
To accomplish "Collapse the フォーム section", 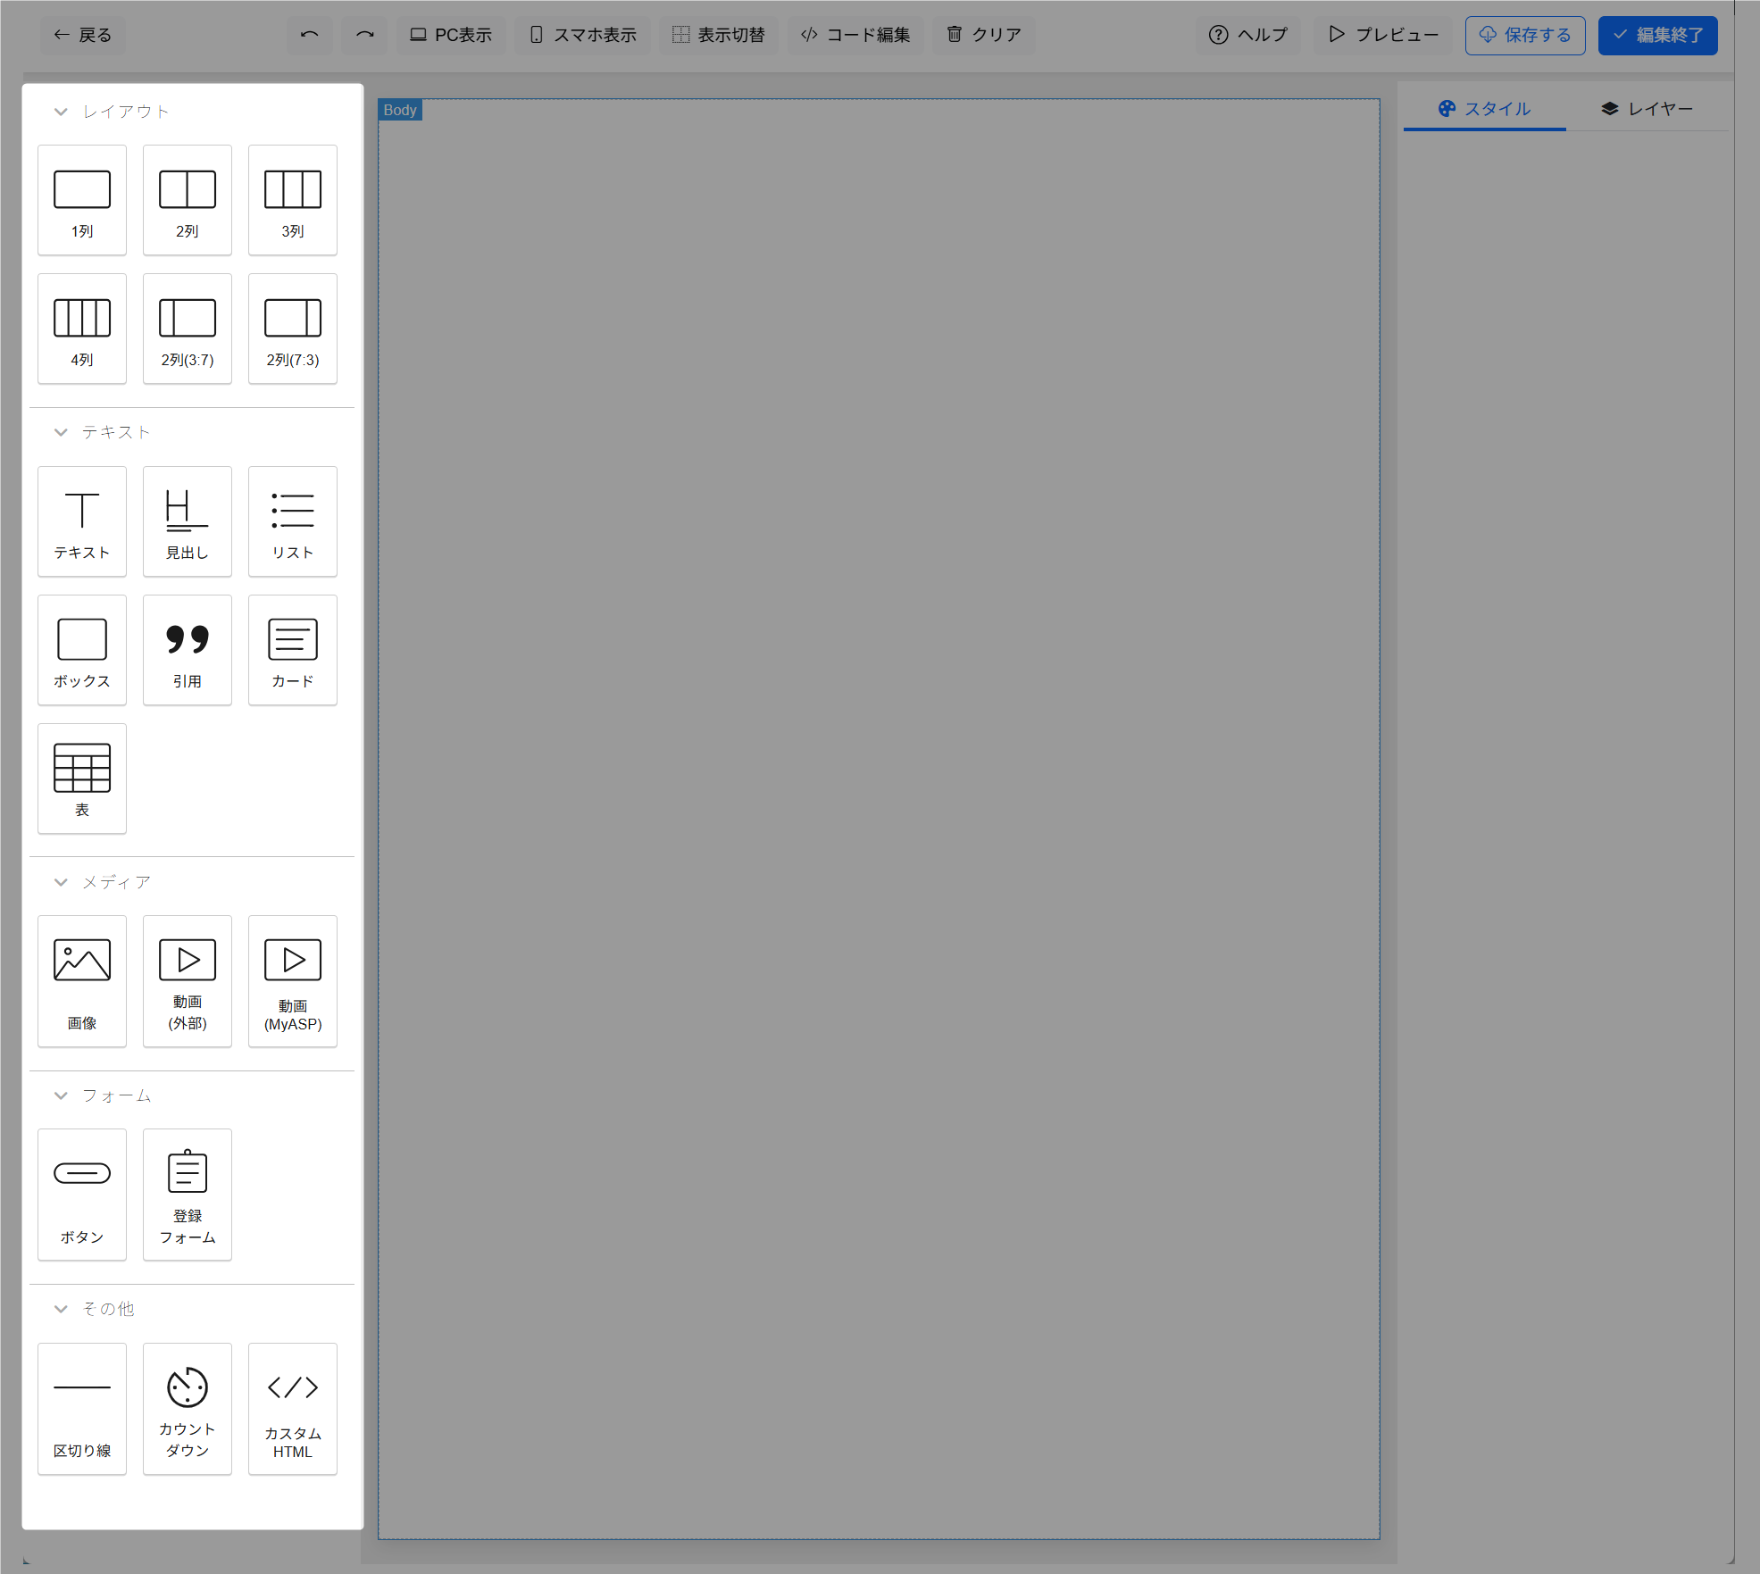I will pos(61,1095).
